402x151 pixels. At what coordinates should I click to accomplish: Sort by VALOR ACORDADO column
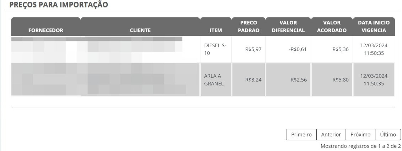[x=332, y=27]
